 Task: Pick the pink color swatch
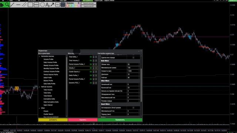pyautogui.click(x=68, y=6)
